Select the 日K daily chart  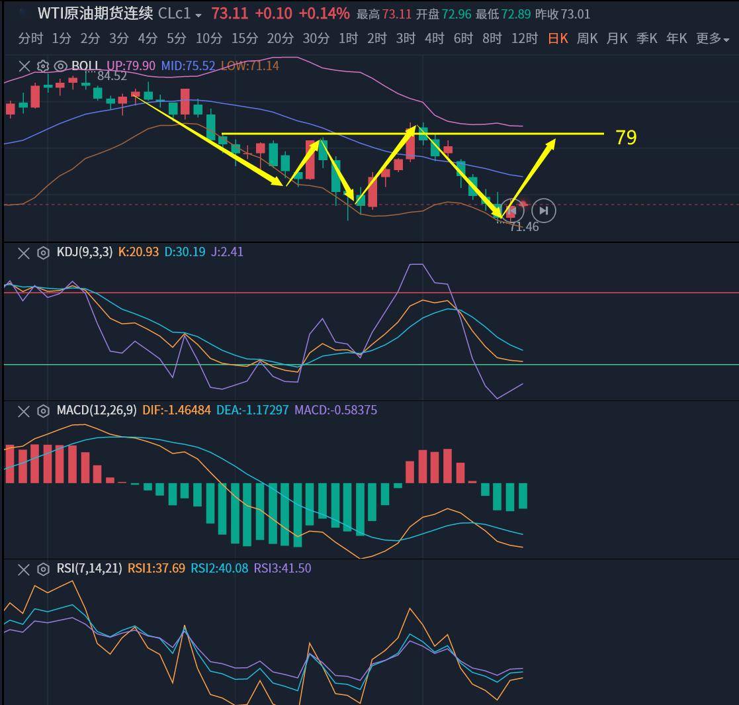(x=558, y=38)
